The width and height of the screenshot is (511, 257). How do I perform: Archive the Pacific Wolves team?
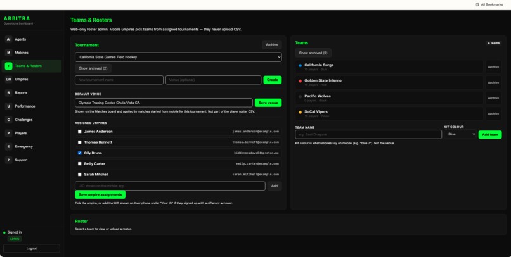coord(493,98)
